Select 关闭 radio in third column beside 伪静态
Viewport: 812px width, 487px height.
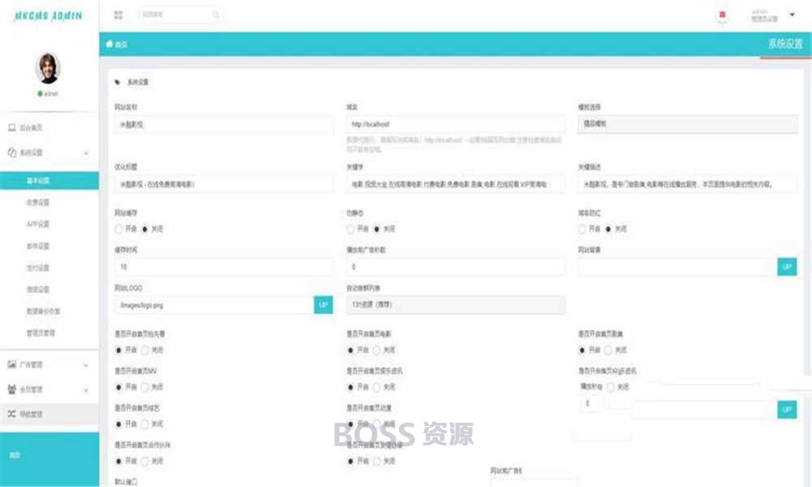tap(608, 229)
